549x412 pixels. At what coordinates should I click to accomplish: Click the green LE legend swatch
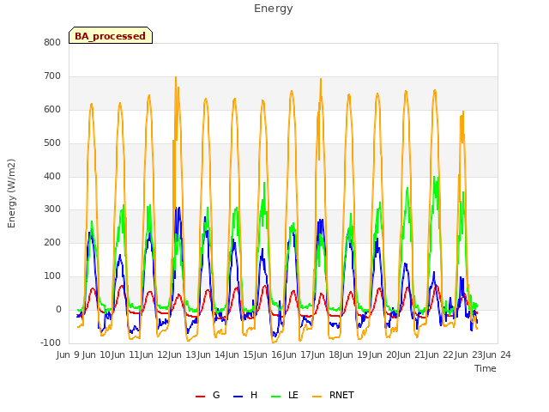(x=276, y=397)
